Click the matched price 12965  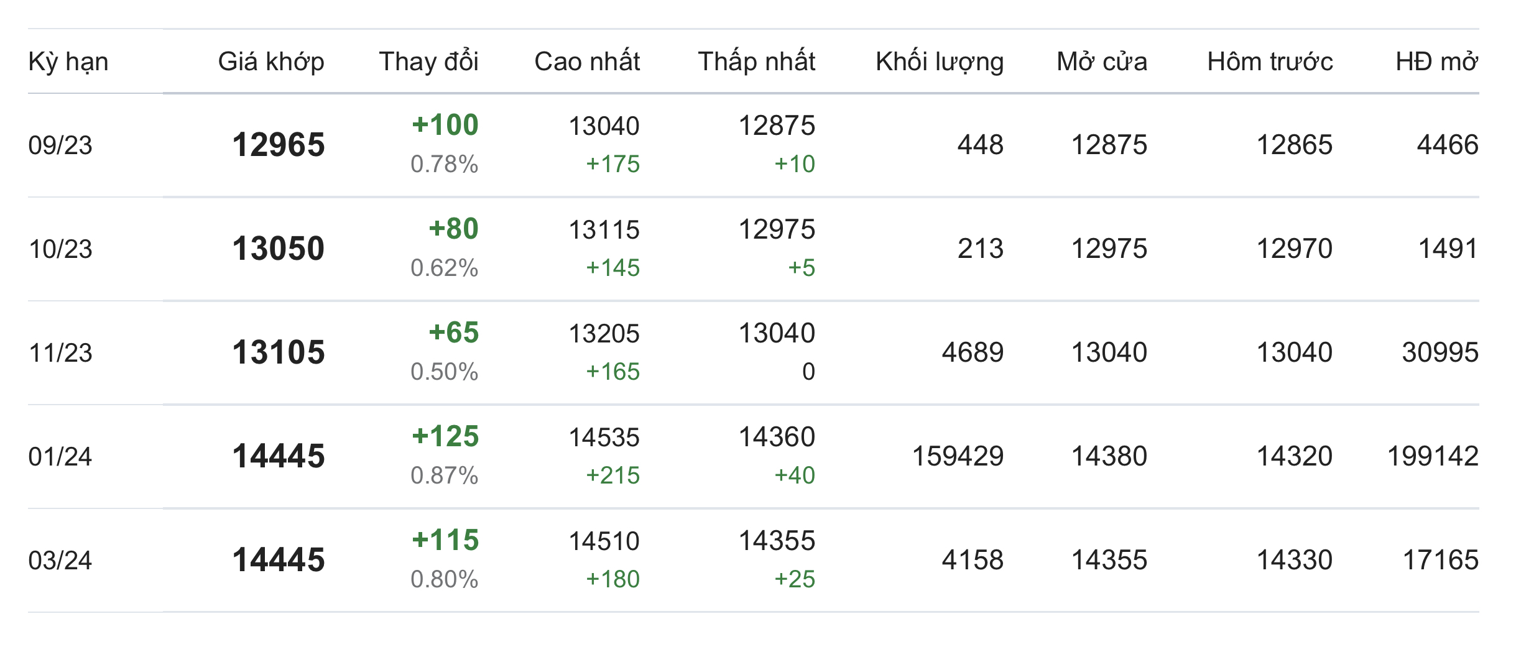279,145
